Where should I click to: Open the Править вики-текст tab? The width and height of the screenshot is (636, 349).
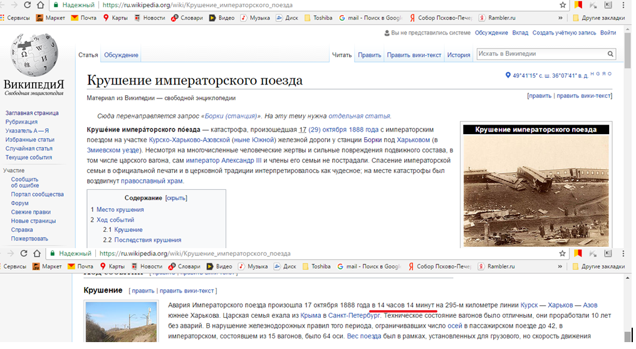pyautogui.click(x=414, y=55)
